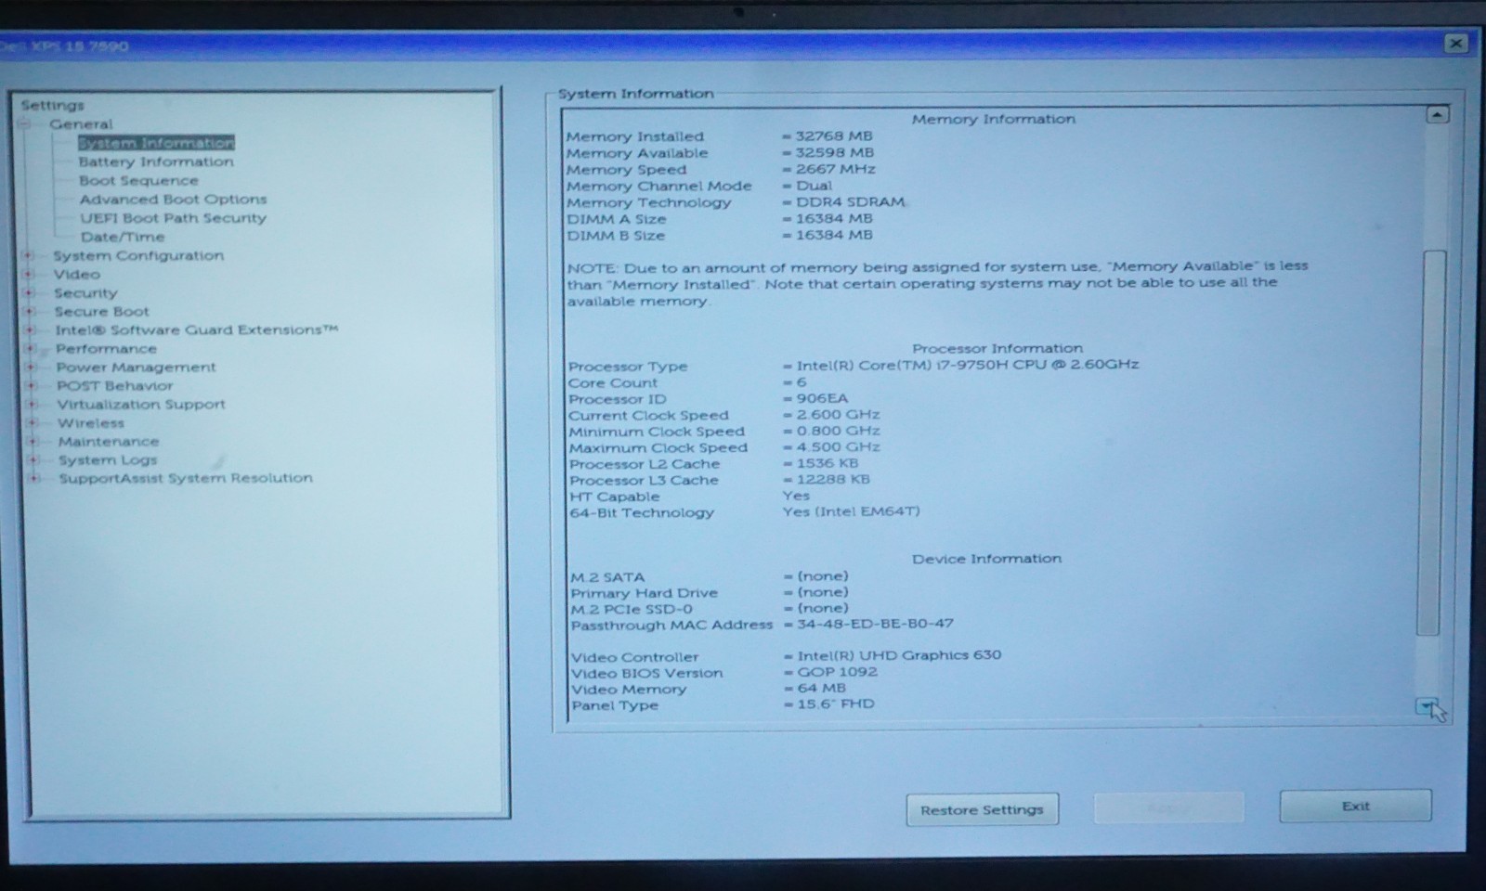Select System Information in the General tree

point(156,143)
